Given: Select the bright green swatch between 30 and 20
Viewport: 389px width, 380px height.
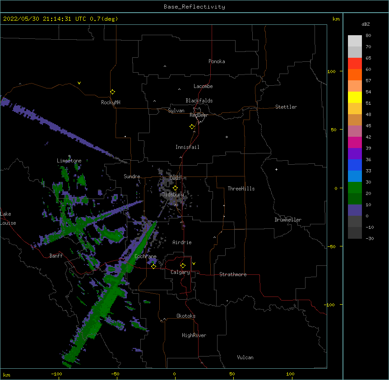Looking at the screenshot, I should (355, 188).
